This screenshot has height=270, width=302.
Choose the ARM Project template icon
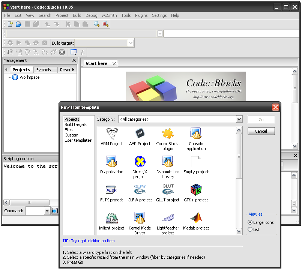pos(111,133)
